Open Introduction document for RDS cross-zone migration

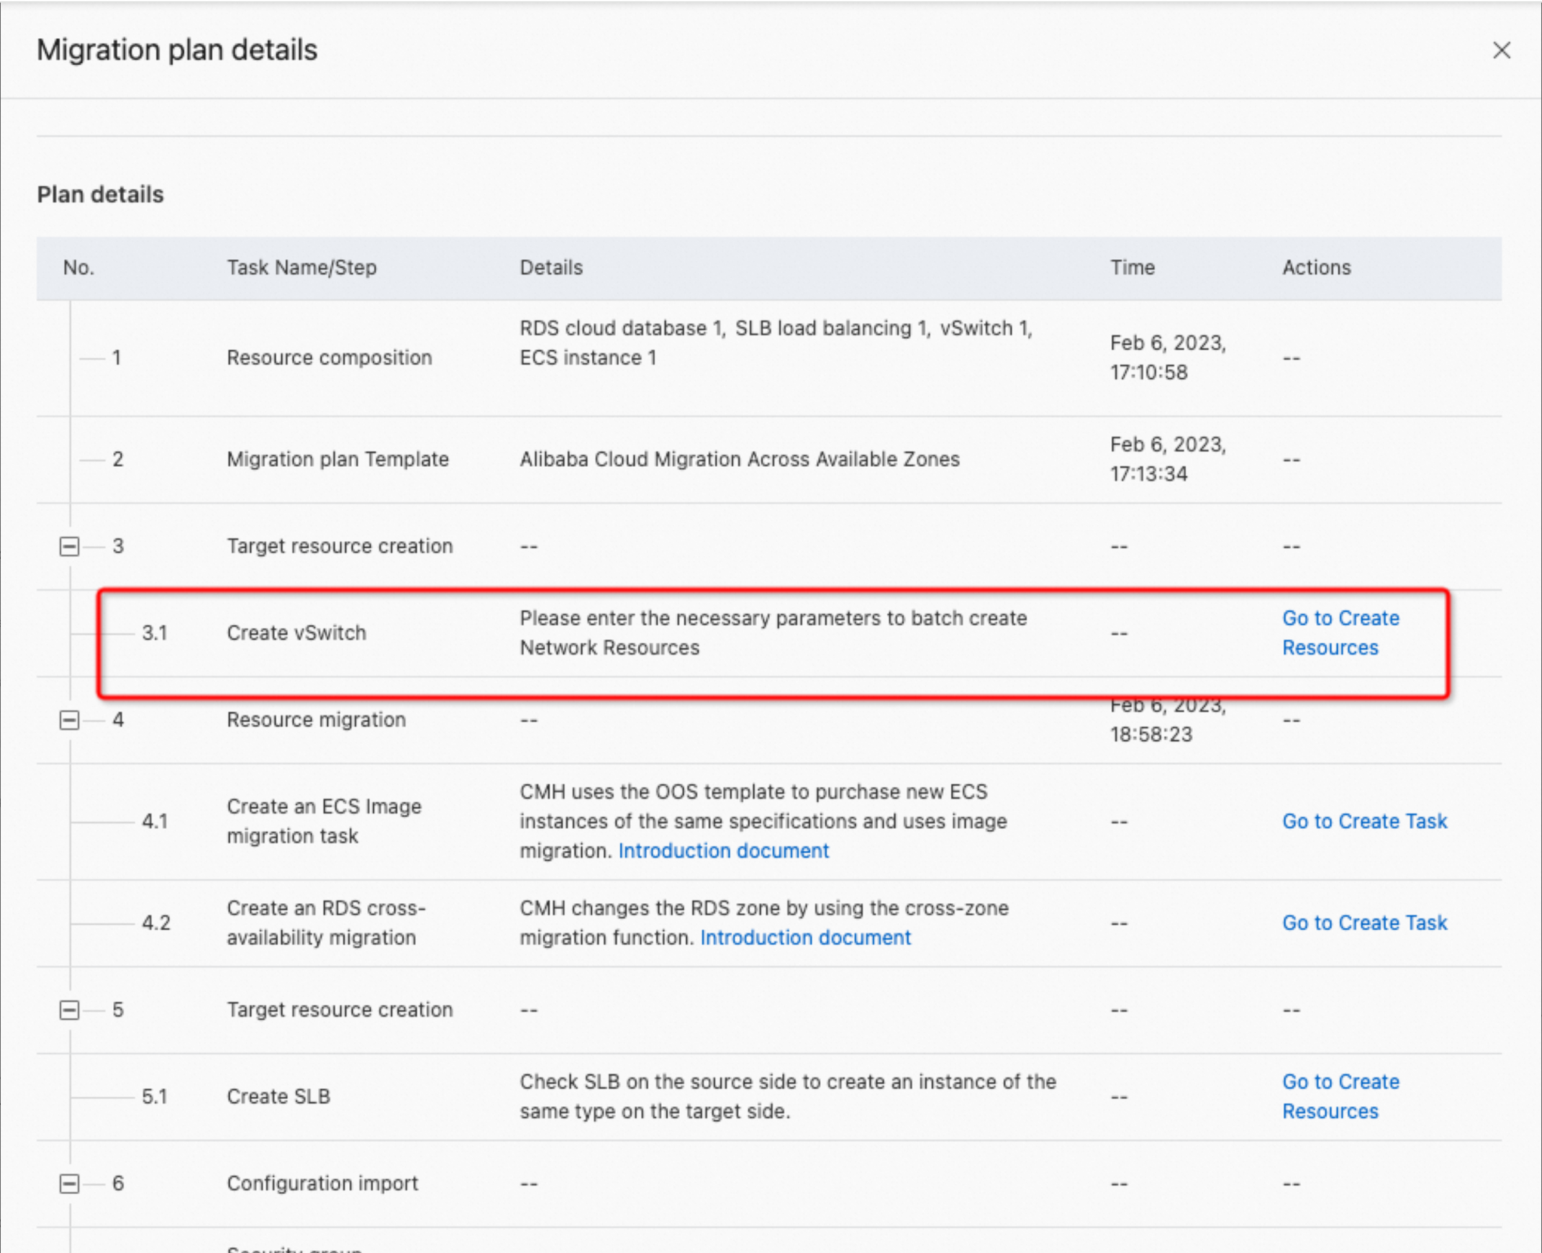click(x=806, y=937)
